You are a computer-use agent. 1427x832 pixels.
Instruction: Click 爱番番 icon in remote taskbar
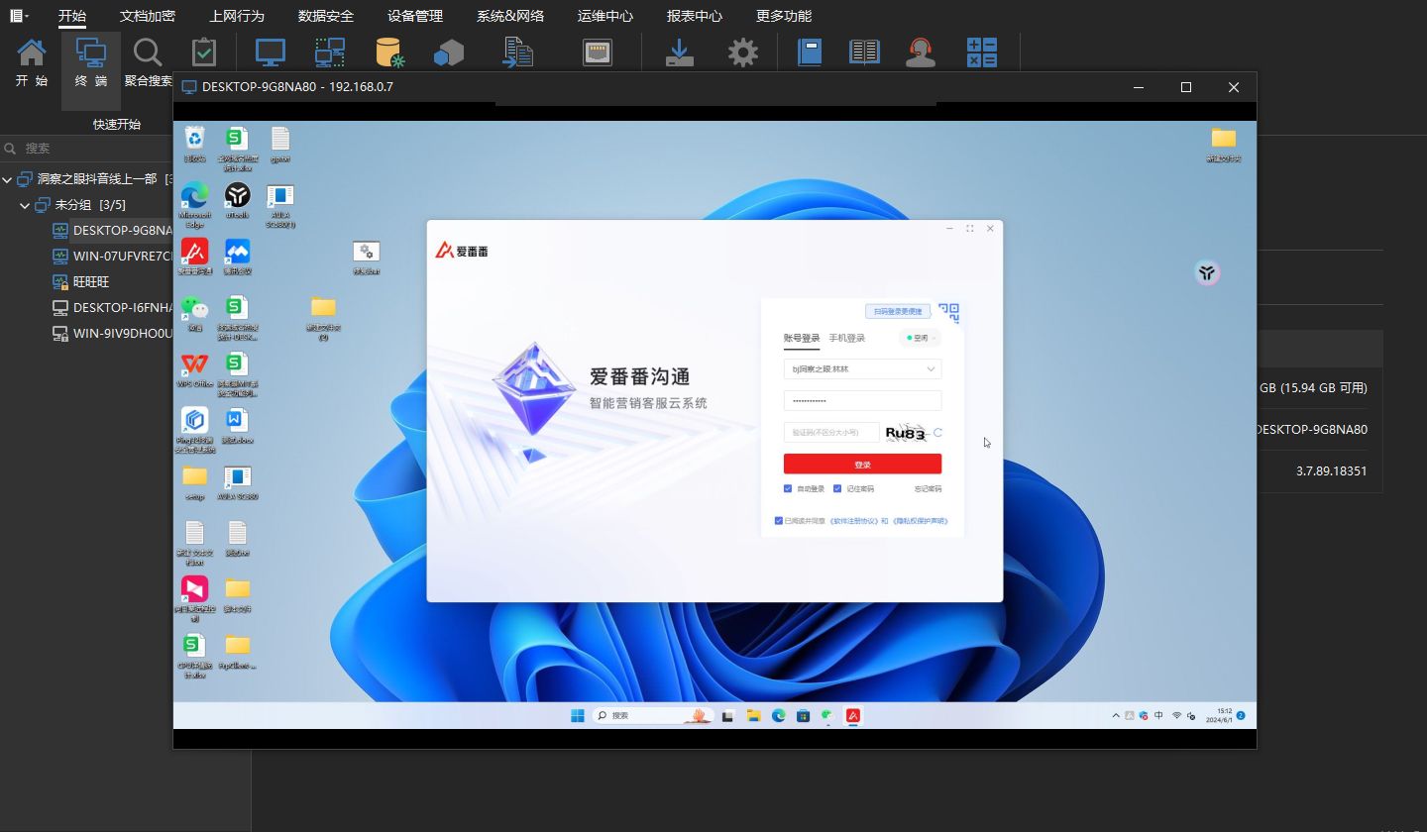click(852, 715)
